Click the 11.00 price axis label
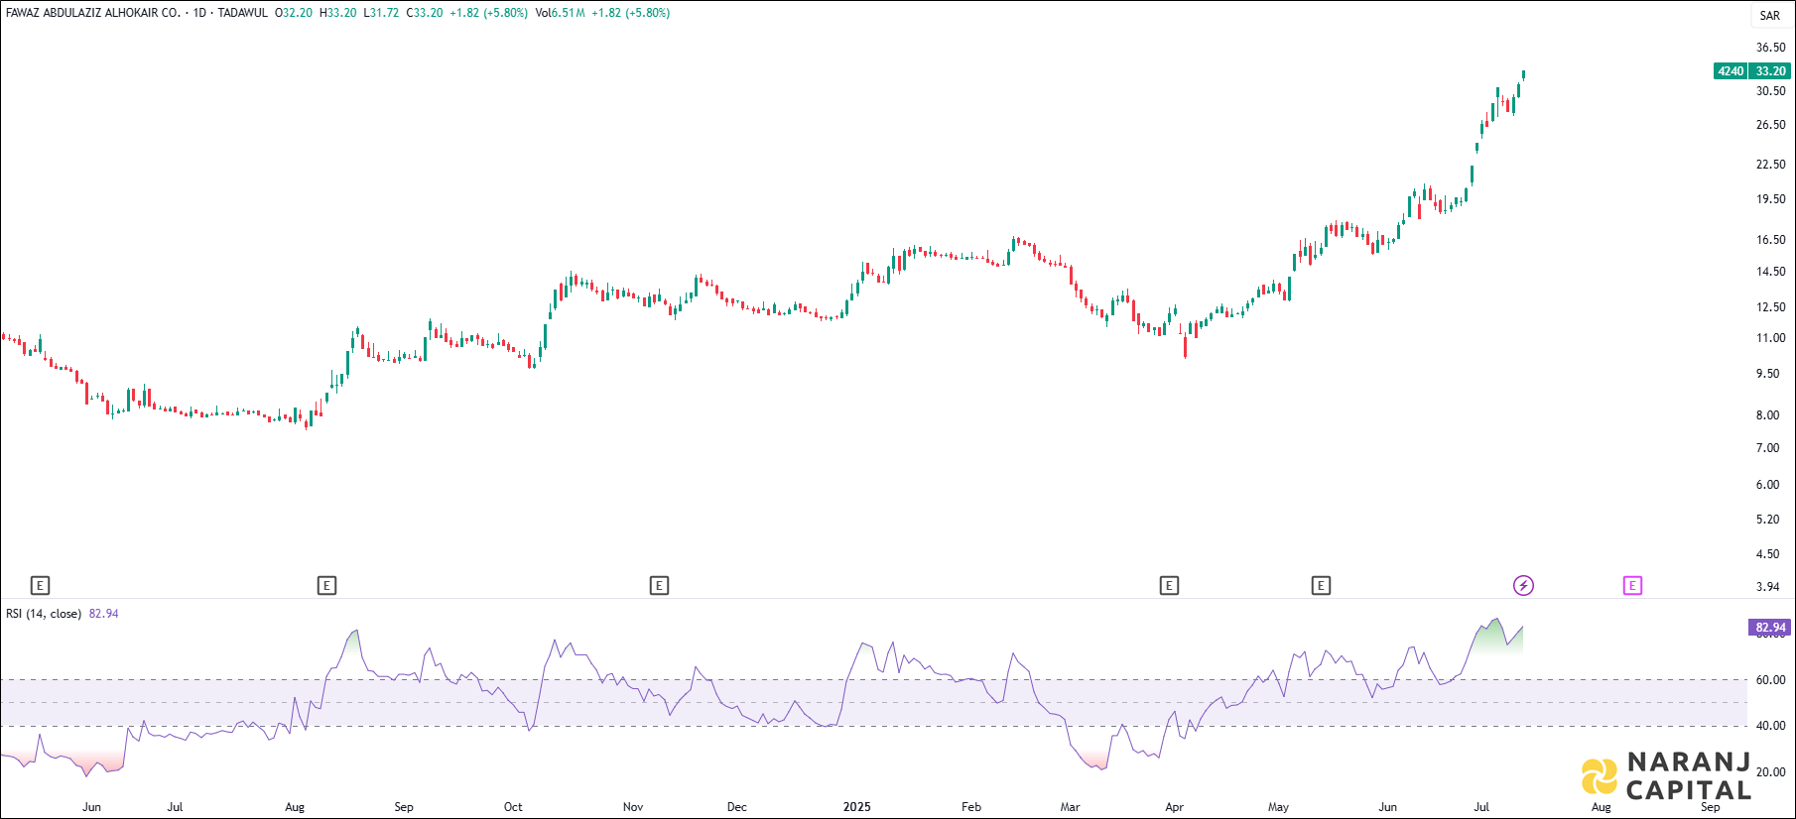 [x=1770, y=338]
